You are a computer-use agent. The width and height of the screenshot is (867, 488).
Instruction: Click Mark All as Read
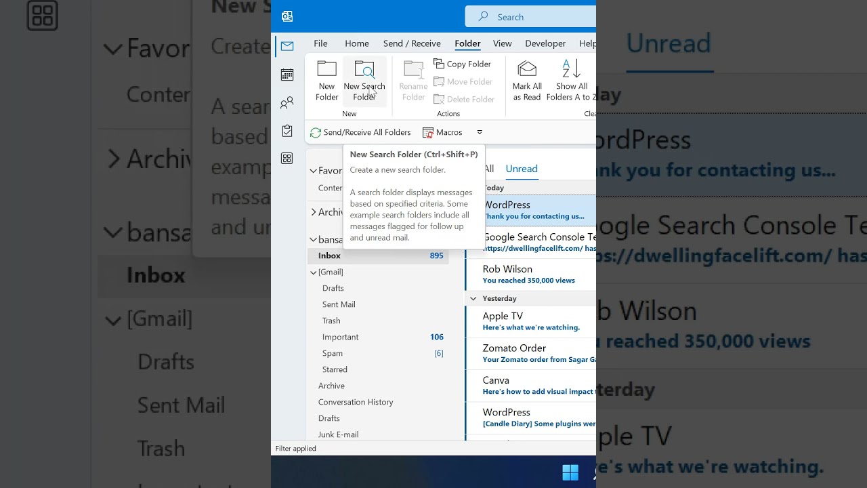pos(527,81)
